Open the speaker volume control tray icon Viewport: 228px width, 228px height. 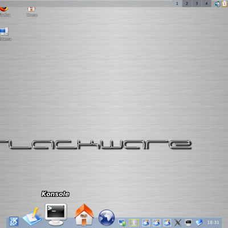[x=217, y=3]
